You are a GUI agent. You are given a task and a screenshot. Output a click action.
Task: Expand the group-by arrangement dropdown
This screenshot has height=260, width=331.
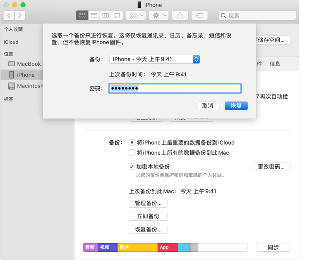[x=137, y=15]
